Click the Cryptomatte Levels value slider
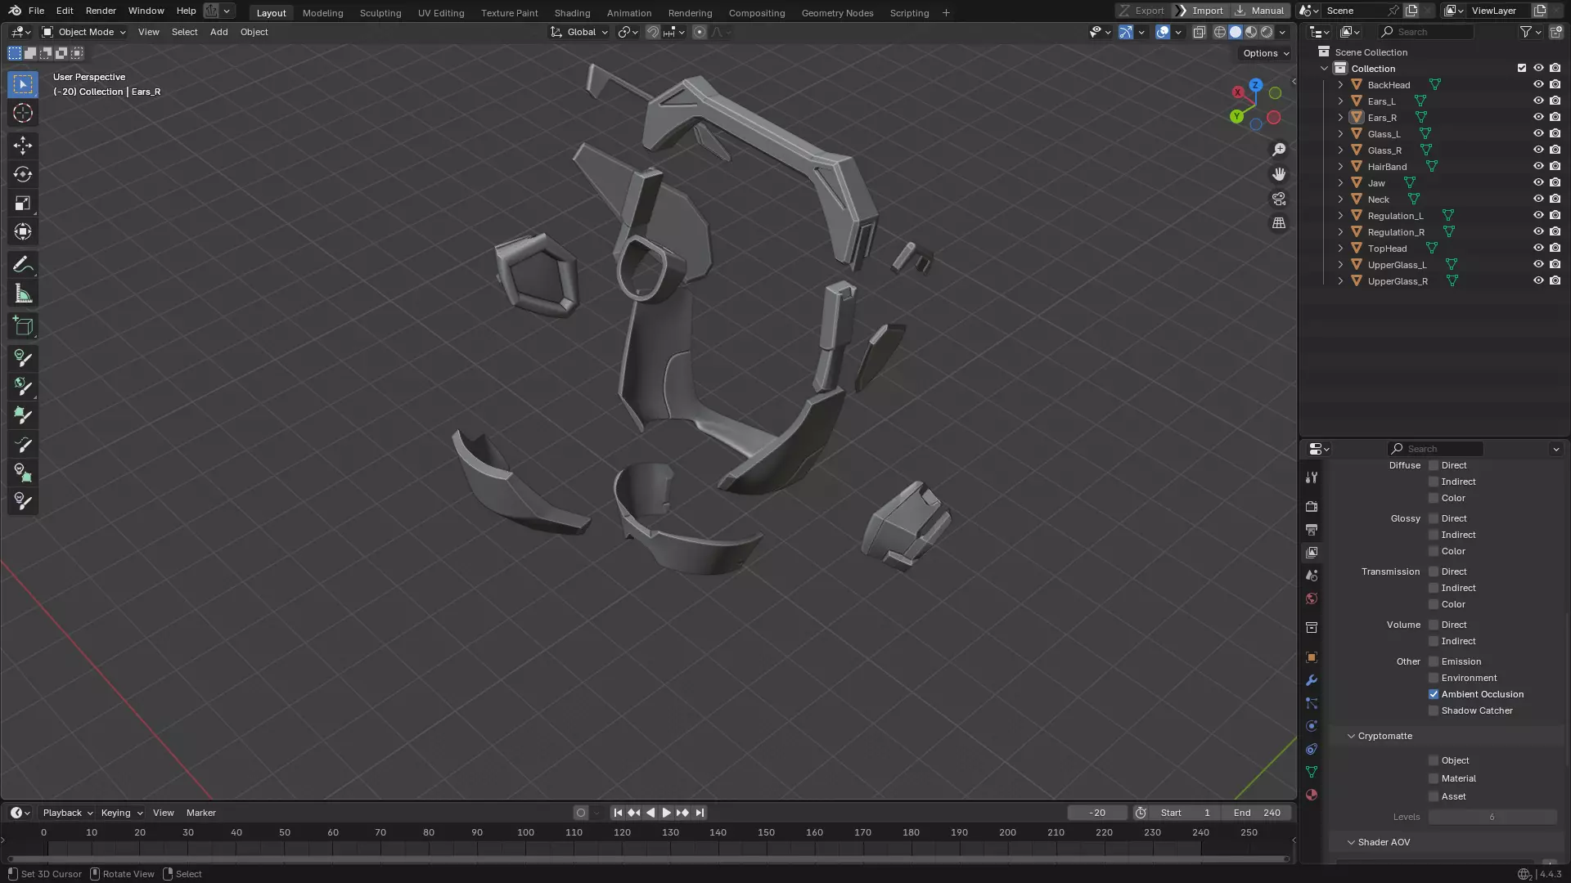 pyautogui.click(x=1492, y=817)
